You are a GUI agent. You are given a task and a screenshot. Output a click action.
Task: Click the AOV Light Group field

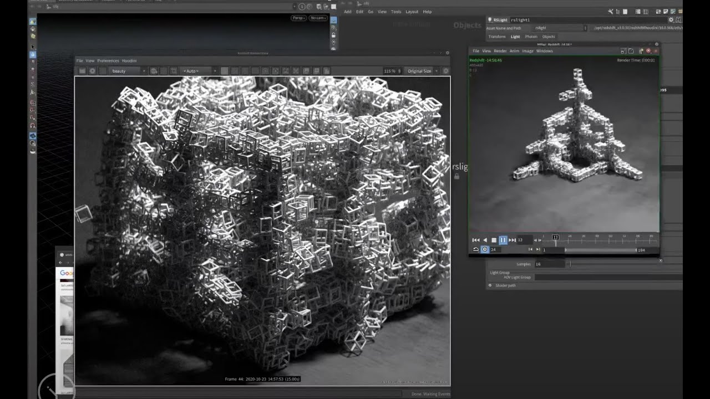tap(608, 277)
